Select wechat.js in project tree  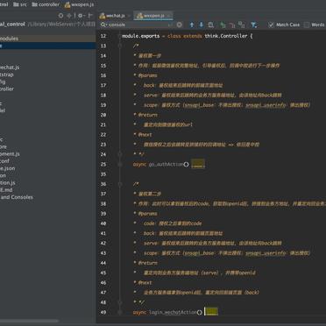tap(48, 67)
